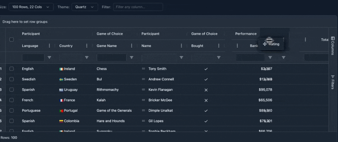Select the 'Chess' game cell
Image resolution: width=338 pixels, height=142 pixels.
pos(101,69)
